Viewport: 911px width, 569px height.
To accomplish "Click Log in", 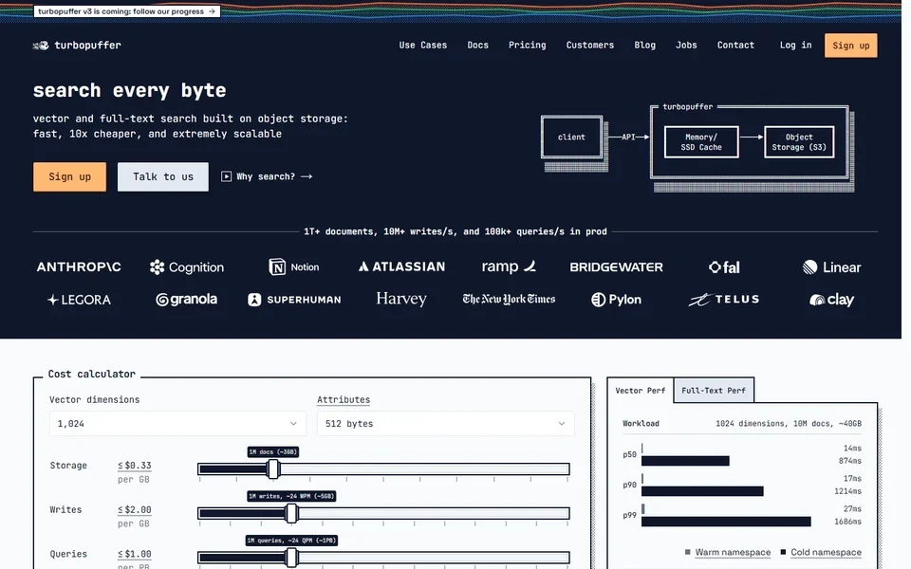I will (795, 46).
